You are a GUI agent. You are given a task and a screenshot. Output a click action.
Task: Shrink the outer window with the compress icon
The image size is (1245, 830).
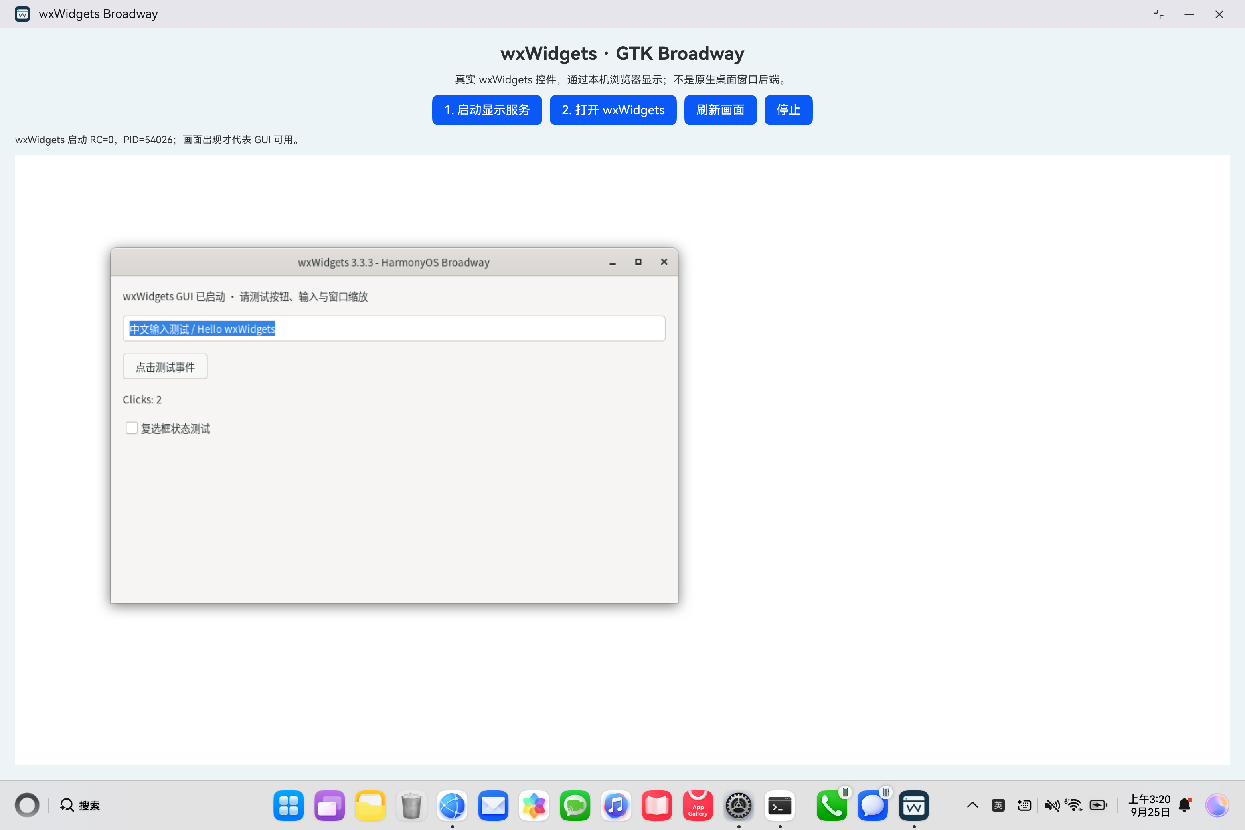(1159, 14)
